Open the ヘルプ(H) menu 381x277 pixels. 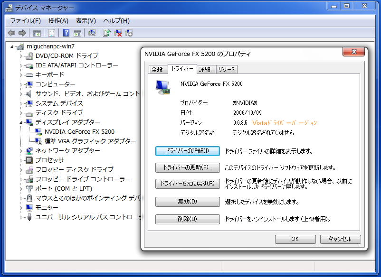(x=116, y=21)
